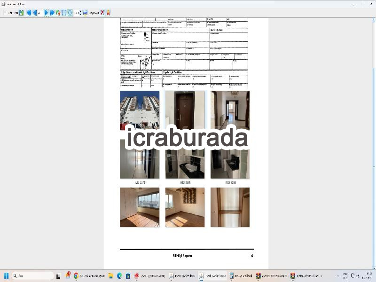This screenshot has width=376, height=282.
Task: Click the taskbar search box
Action: [x=32, y=276]
